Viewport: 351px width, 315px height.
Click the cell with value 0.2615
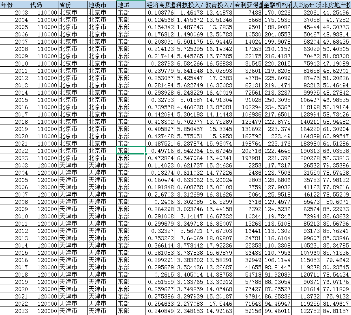pyautogui.click(x=161, y=275)
